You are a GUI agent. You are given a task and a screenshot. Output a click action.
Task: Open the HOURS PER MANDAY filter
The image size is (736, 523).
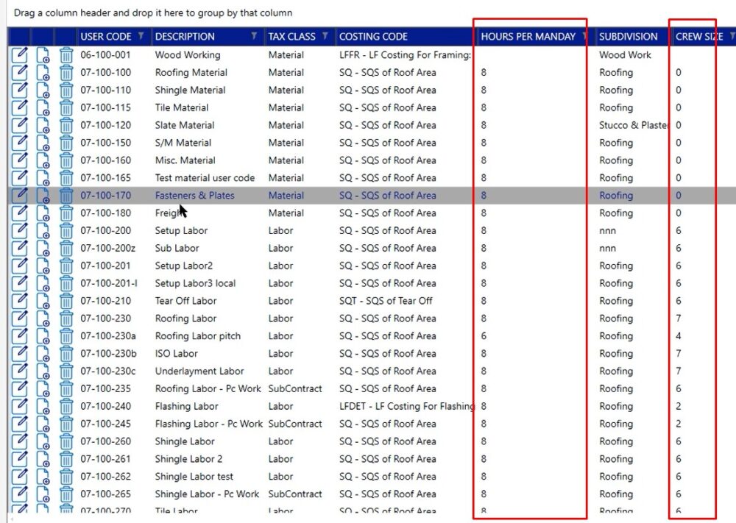click(584, 36)
